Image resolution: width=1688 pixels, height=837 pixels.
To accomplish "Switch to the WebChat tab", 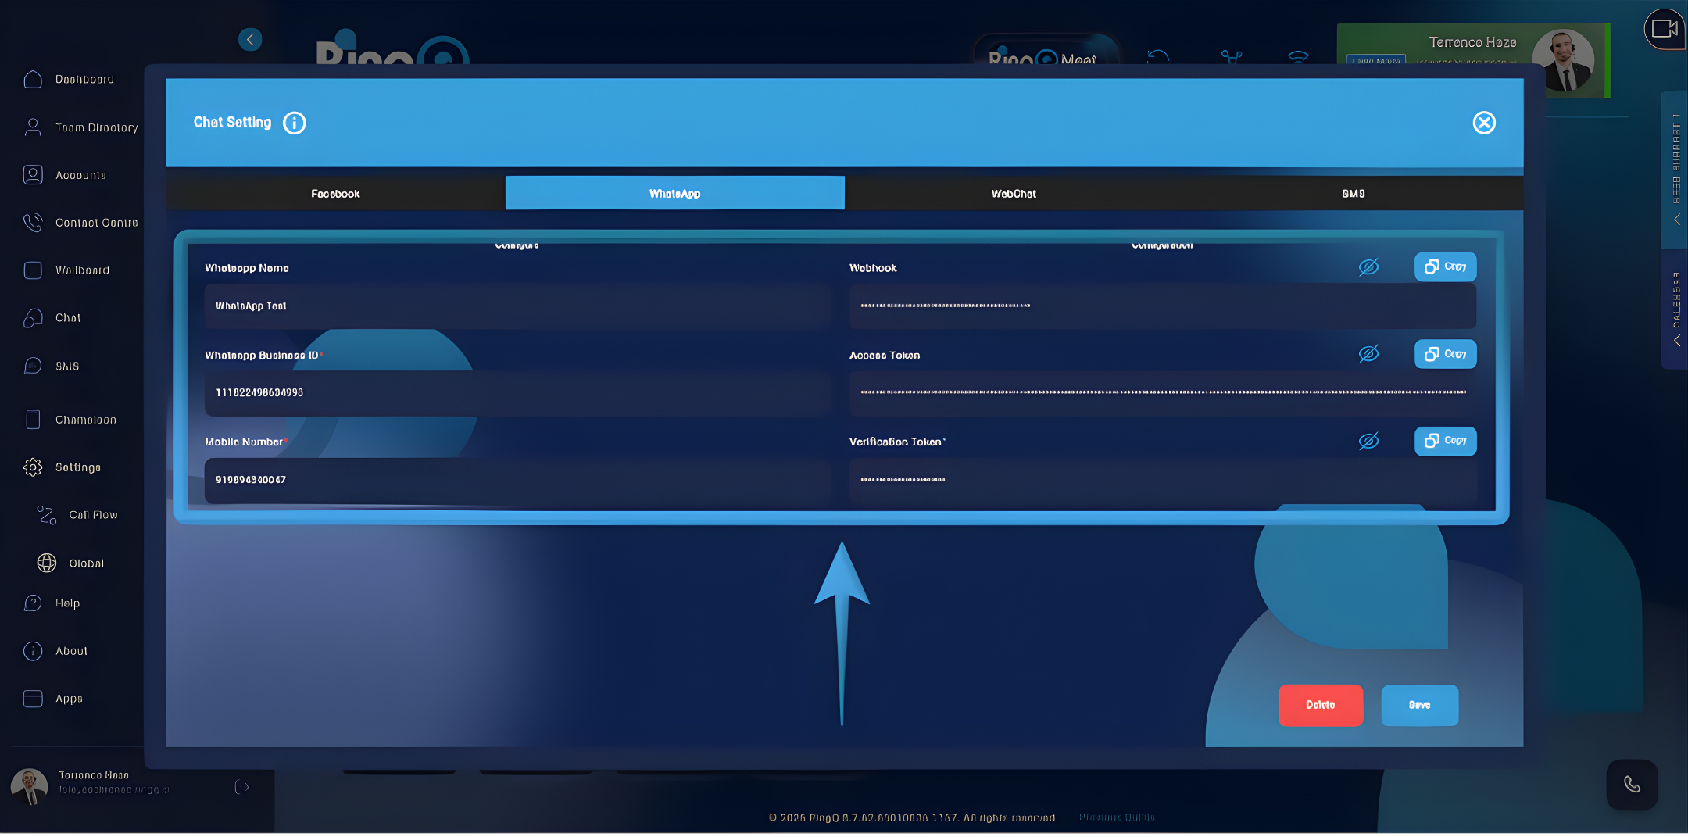I will (x=1014, y=194).
